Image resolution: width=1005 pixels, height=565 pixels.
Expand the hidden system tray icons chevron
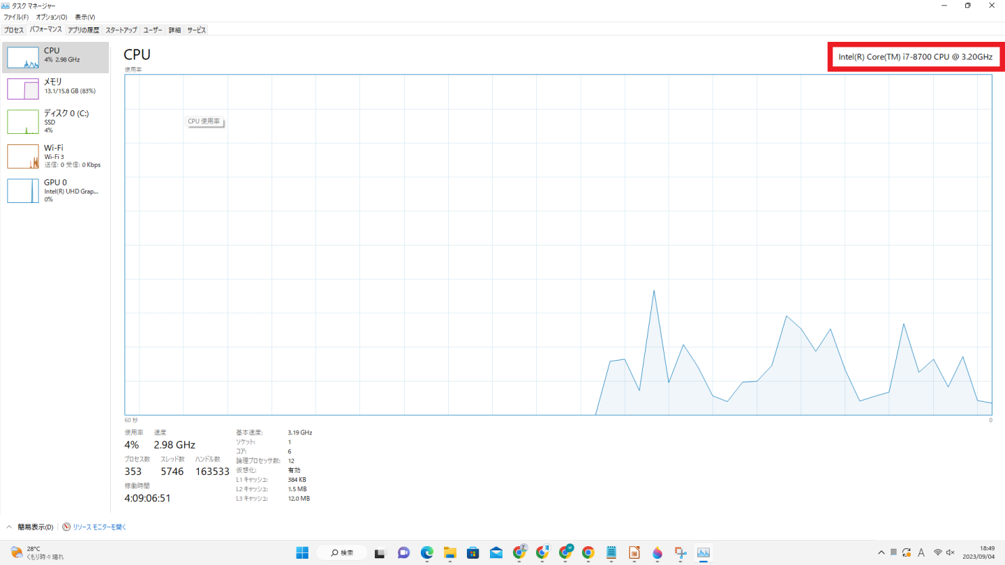pos(881,553)
